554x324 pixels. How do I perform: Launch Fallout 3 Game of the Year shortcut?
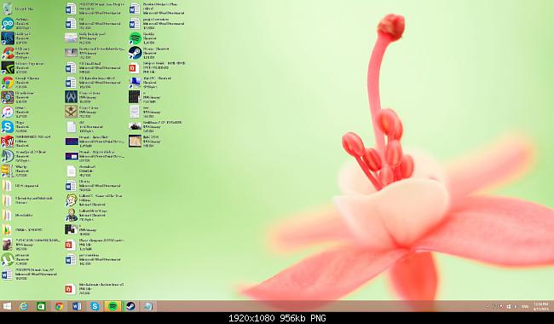coord(71,200)
